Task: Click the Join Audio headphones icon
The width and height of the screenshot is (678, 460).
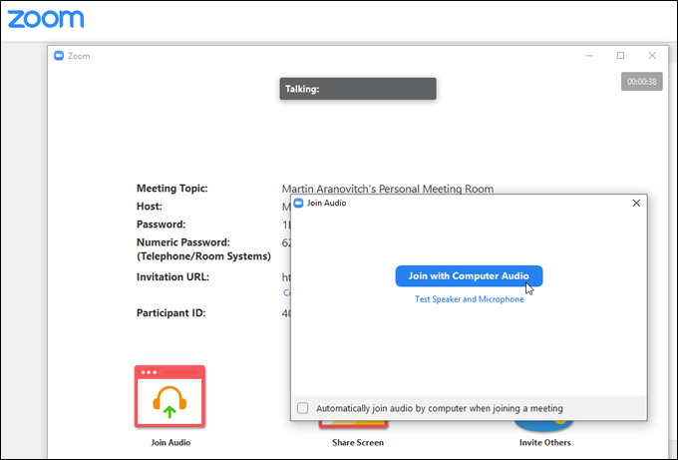Action: point(169,396)
